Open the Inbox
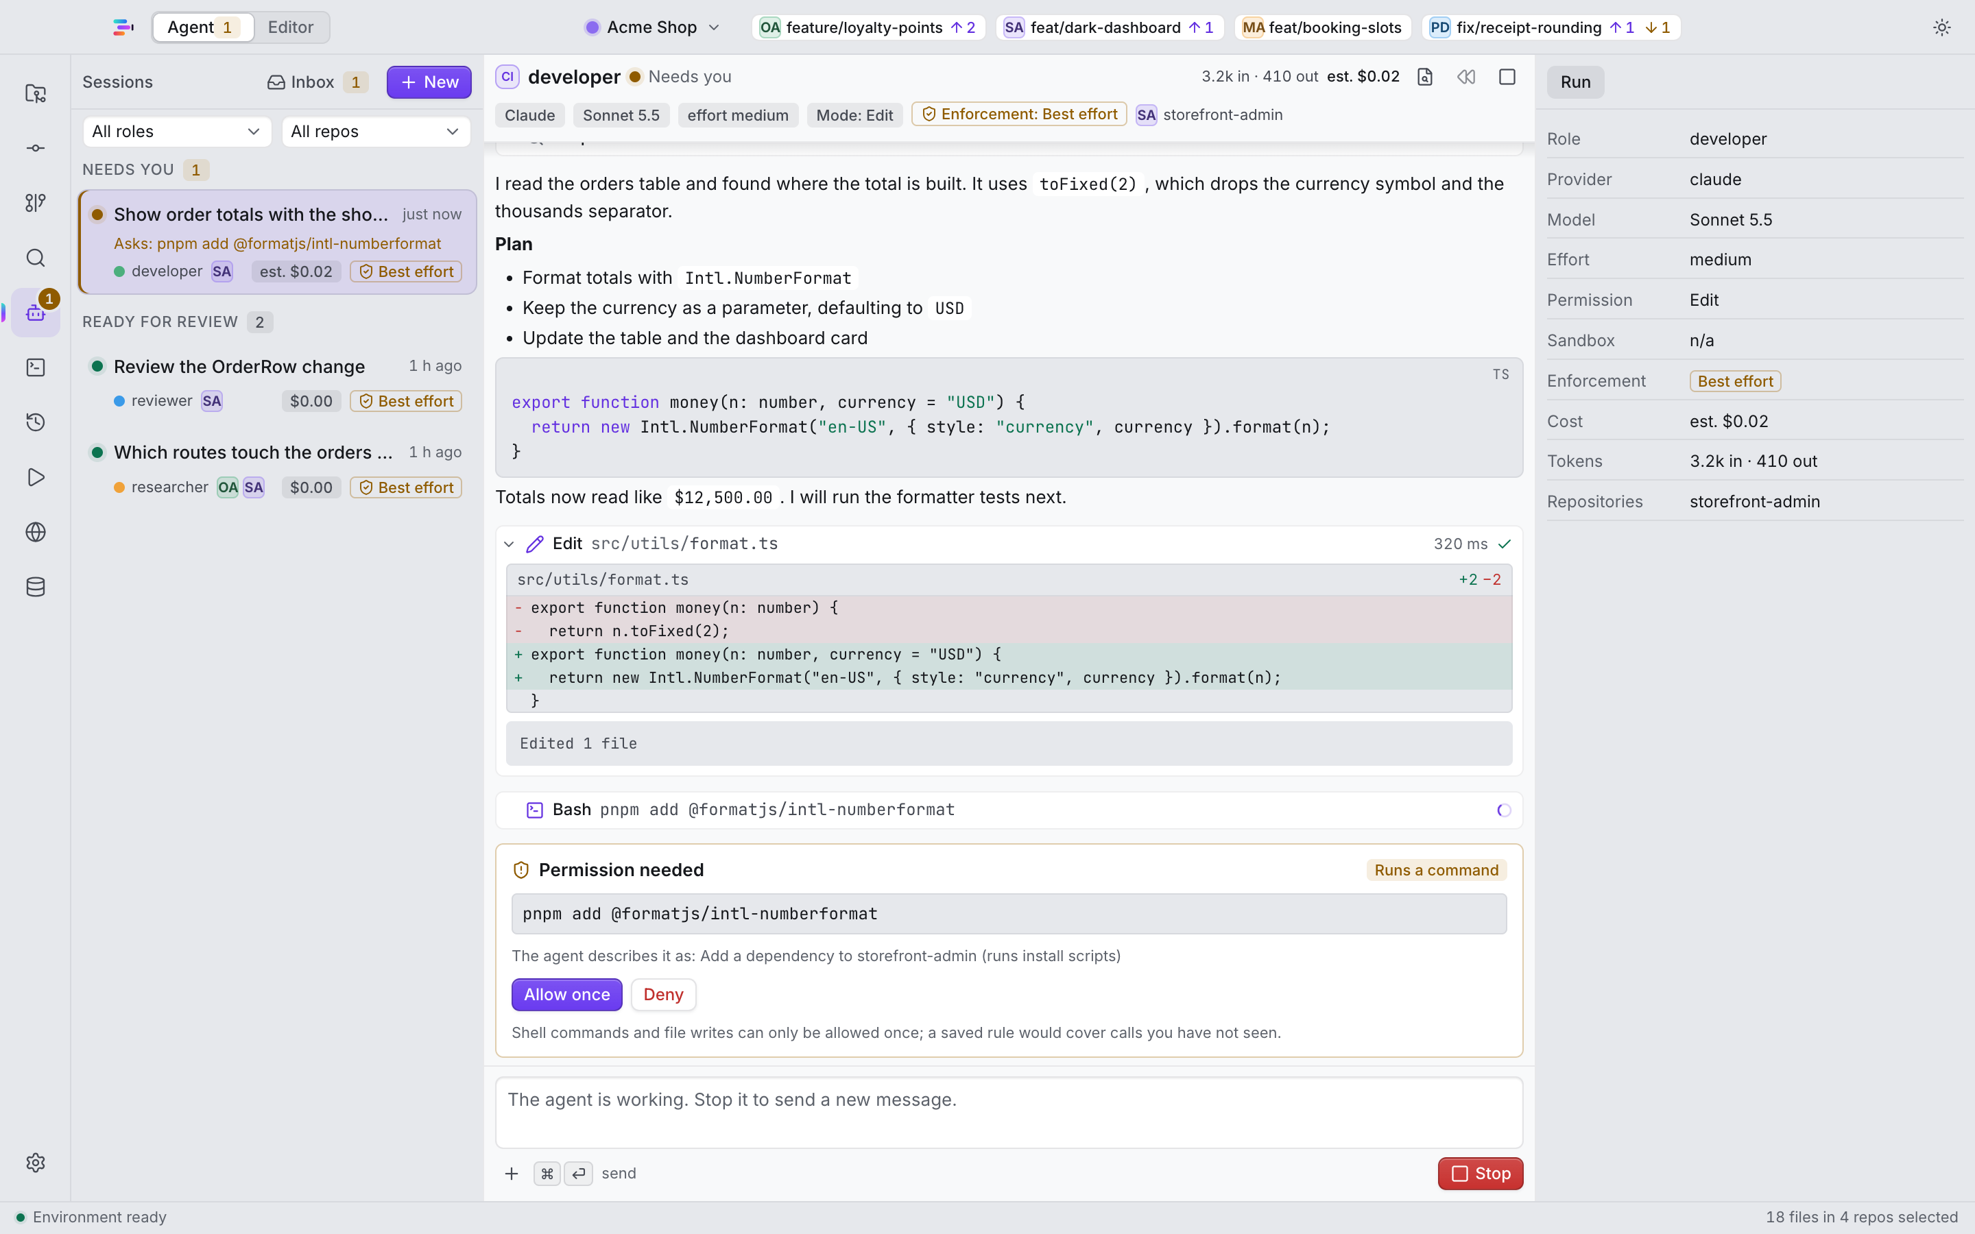 [317, 82]
